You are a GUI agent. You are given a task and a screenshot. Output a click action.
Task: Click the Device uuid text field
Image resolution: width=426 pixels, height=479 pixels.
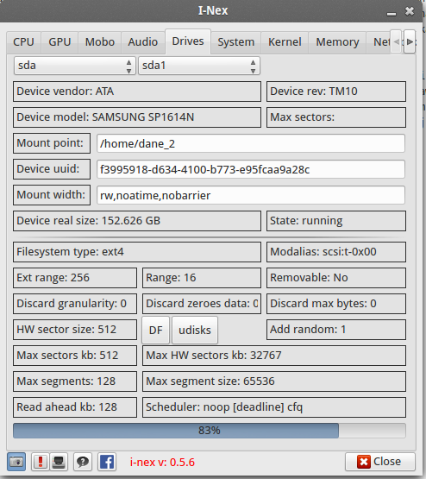[251, 169]
